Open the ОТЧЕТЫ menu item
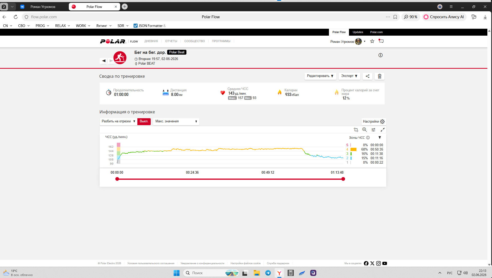The width and height of the screenshot is (492, 278). pyautogui.click(x=171, y=41)
